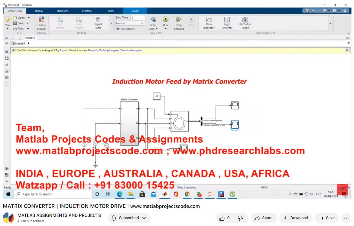Open the Menus to Toolstrip Mapping link

[103, 51]
